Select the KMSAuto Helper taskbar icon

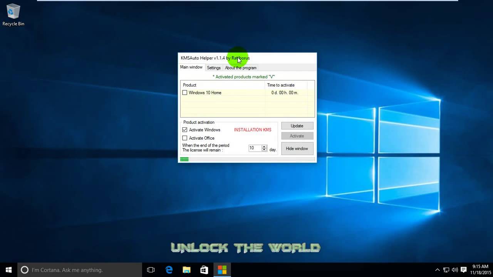(x=222, y=270)
